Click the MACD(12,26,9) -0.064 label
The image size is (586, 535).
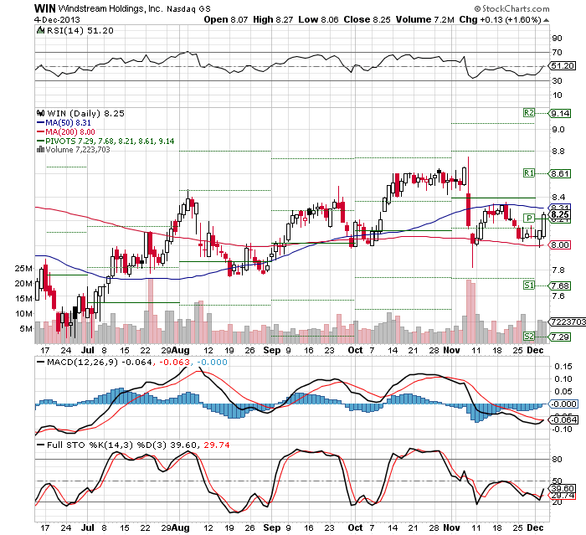click(x=100, y=363)
